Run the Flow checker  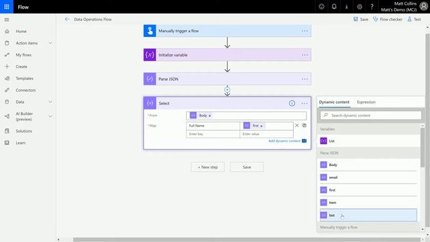coord(388,19)
